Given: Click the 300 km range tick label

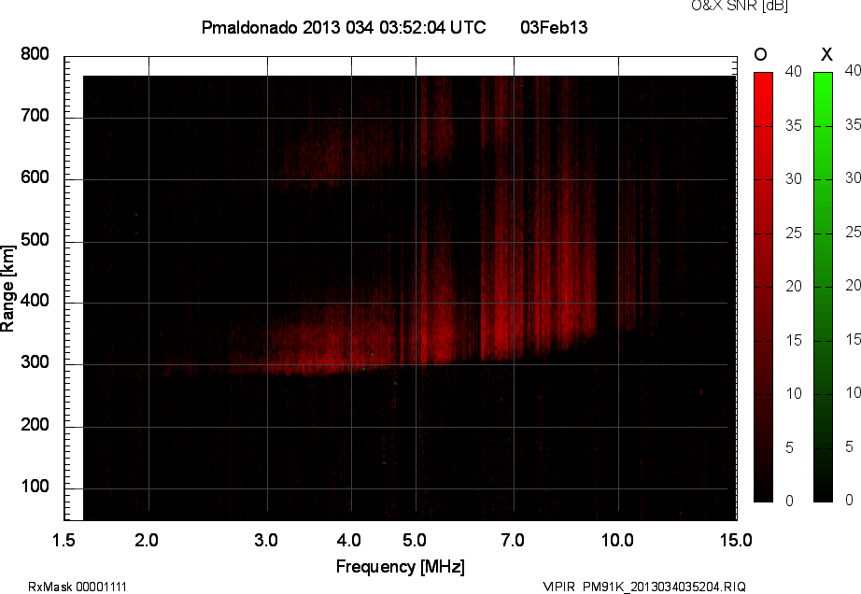Looking at the screenshot, I should pos(35,362).
